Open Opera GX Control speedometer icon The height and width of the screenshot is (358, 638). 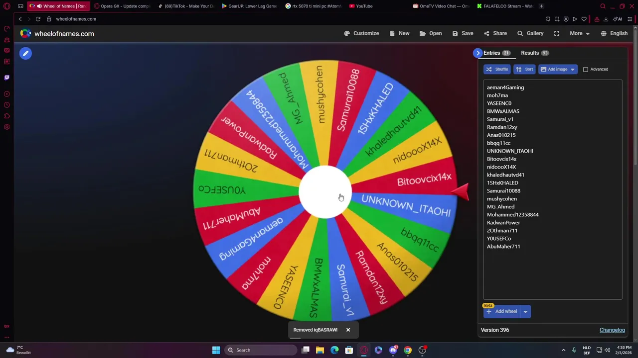coord(6,28)
